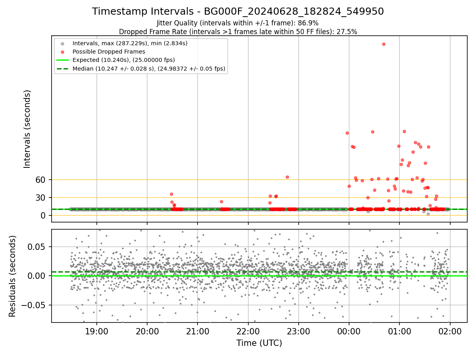Click the 20:00 time tick label
Screen dimensions: 476x357
point(147,332)
